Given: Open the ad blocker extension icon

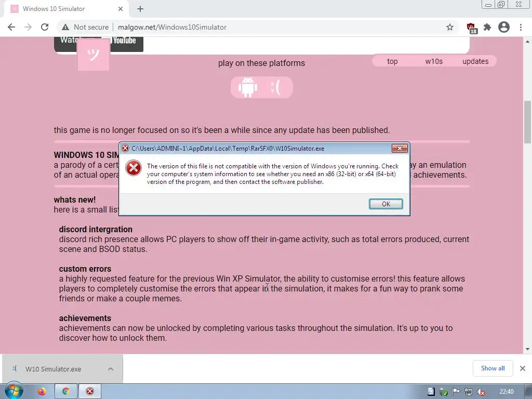Looking at the screenshot, I should [471, 28].
